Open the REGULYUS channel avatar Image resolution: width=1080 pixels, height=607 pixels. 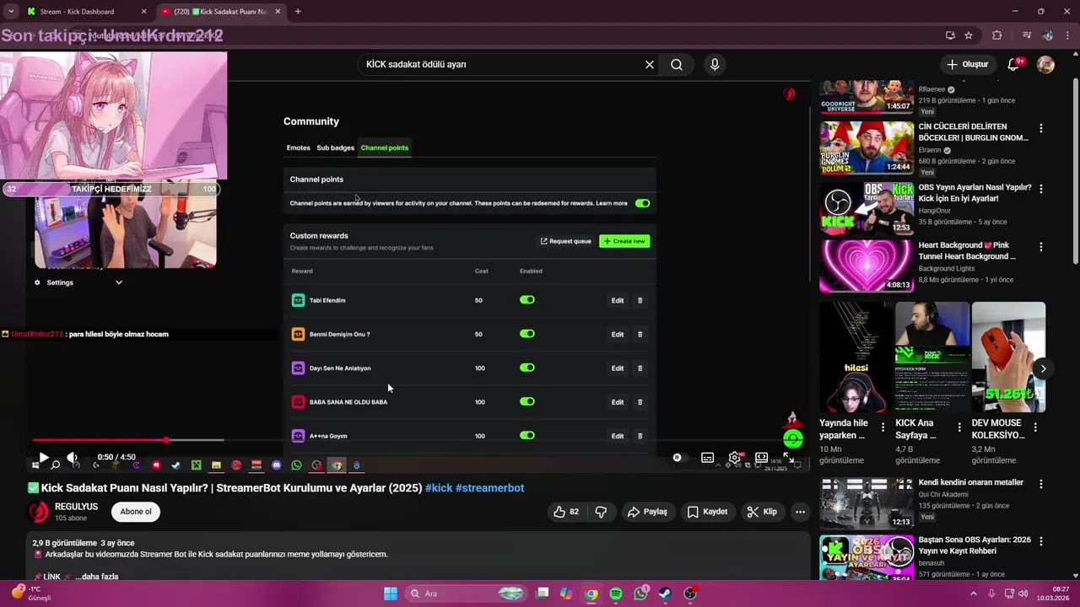click(x=39, y=512)
